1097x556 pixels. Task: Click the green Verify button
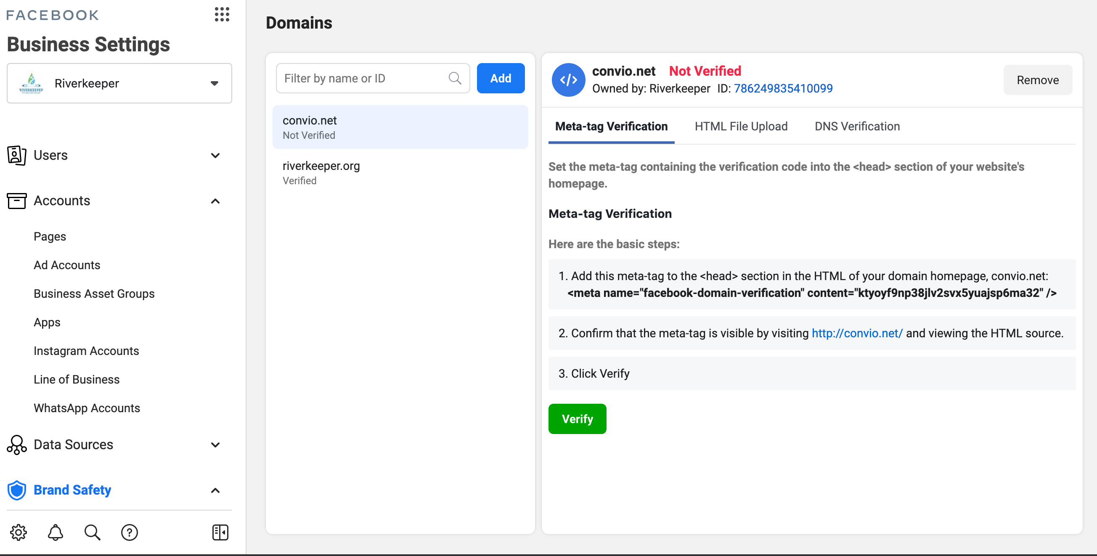578,419
